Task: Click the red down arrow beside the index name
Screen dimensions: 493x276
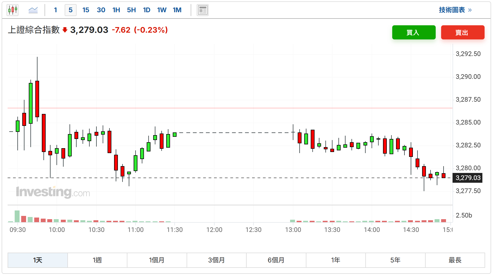Action: [65, 30]
